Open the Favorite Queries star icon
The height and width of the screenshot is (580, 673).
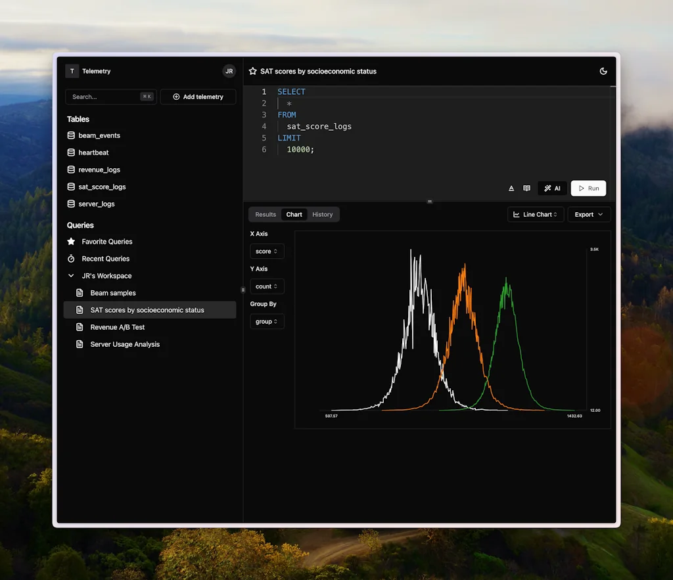coord(71,242)
